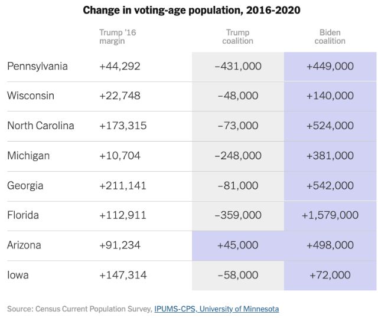Click the Wisconsin row label
The image size is (378, 318).
(x=31, y=96)
